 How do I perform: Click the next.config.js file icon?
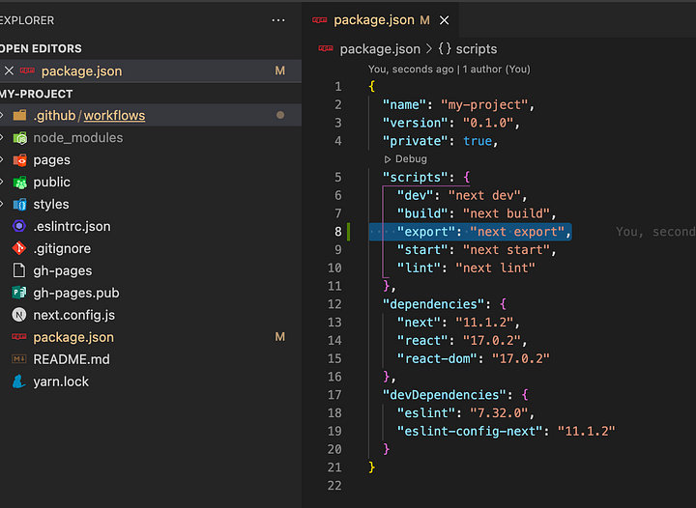click(19, 315)
